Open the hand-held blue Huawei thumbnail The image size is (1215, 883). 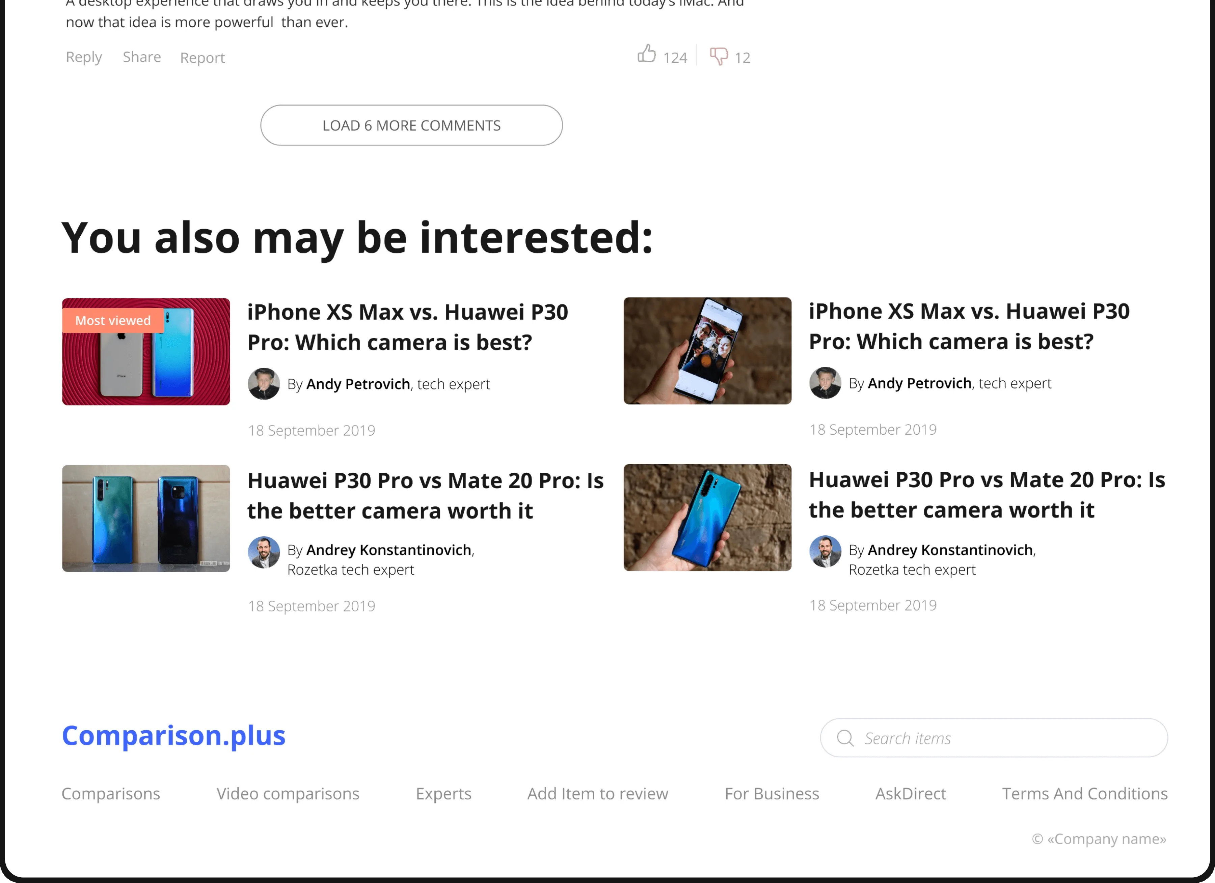pos(707,518)
